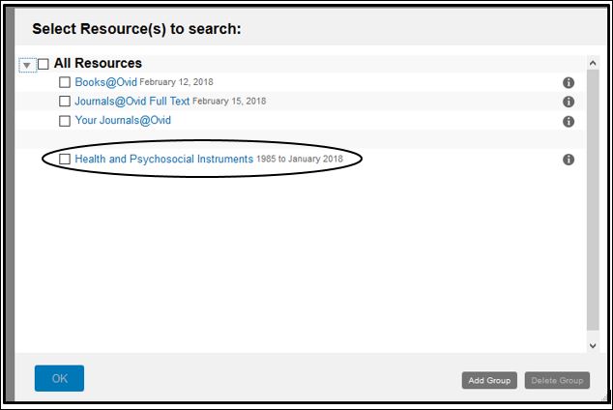The image size is (613, 410).
Task: Tick the Books@Ovid checkbox
Action: [x=65, y=82]
